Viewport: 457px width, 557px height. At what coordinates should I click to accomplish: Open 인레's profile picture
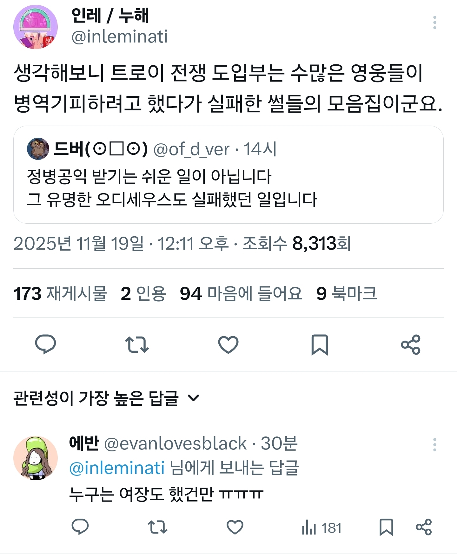[36, 27]
